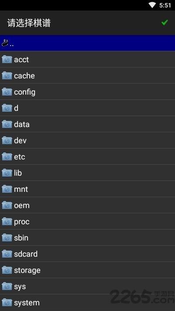Open the oem directory
Image resolution: width=175 pixels, height=311 pixels.
pyautogui.click(x=87, y=205)
